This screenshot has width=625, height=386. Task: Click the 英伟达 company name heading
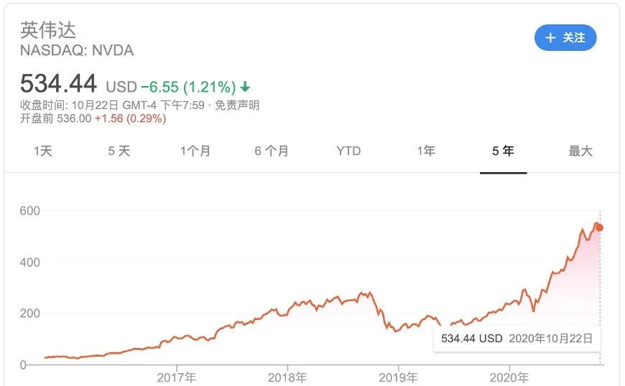pos(48,30)
